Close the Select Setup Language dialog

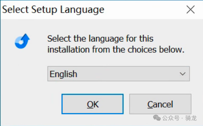pyautogui.click(x=190, y=9)
